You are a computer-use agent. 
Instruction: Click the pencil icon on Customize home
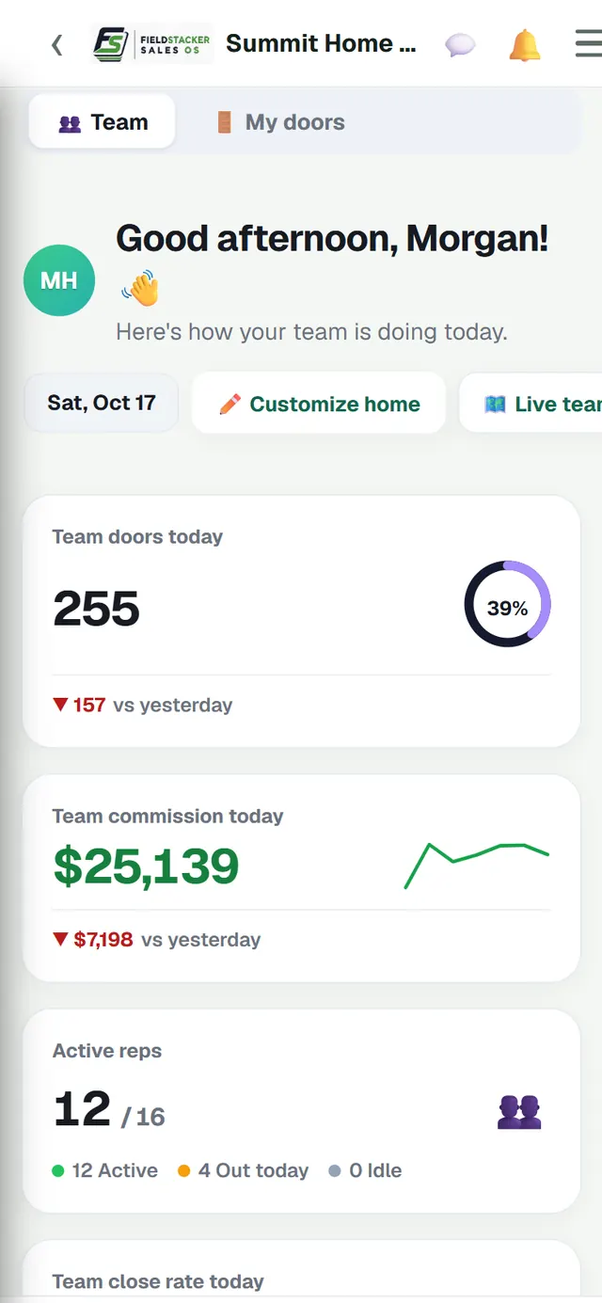coord(230,404)
